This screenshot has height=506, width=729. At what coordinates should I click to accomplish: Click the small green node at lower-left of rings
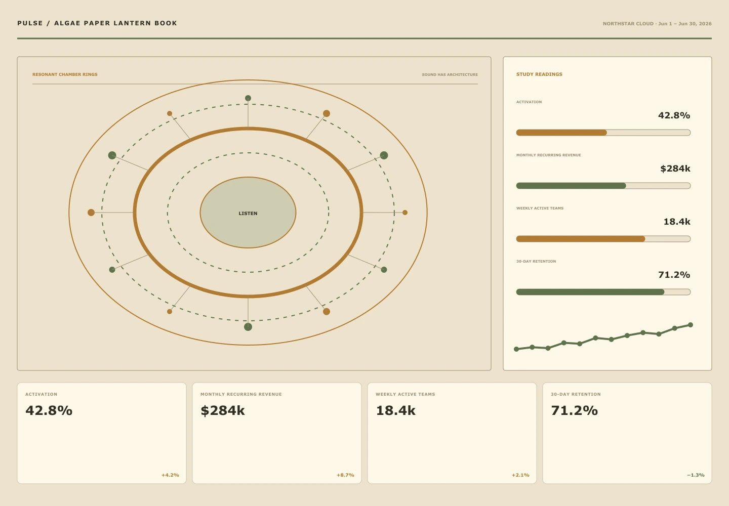click(112, 270)
